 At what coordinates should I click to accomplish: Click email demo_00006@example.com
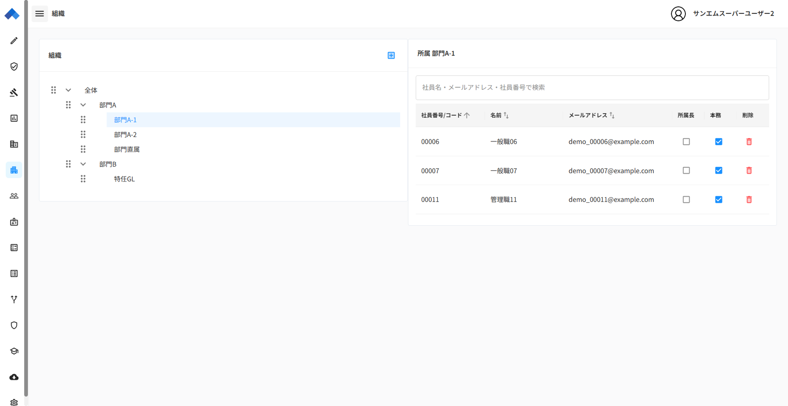tap(611, 142)
